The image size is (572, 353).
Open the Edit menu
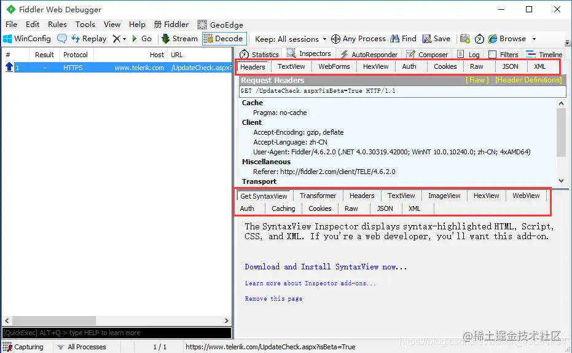33,25
